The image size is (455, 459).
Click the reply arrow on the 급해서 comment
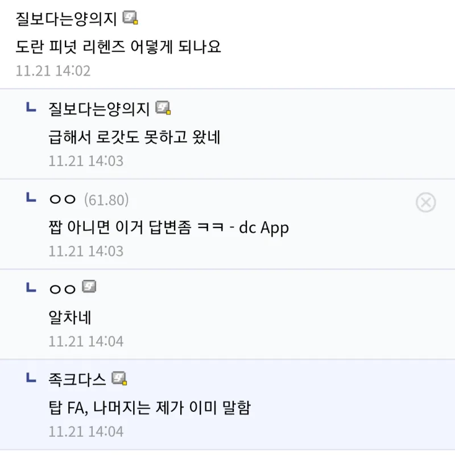coord(32,107)
